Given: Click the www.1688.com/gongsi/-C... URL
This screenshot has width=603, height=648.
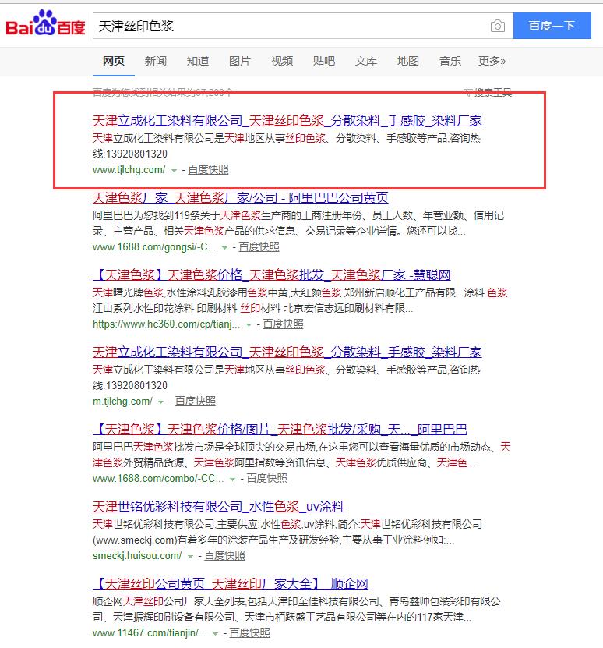Looking at the screenshot, I should [x=154, y=246].
